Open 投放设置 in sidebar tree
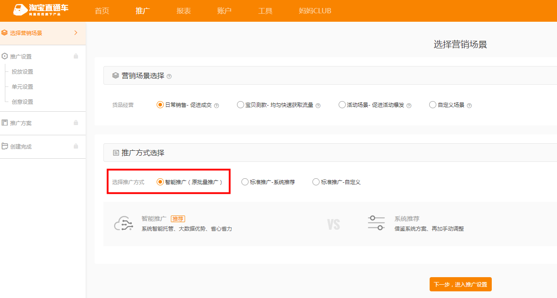The image size is (557, 298). 22,72
